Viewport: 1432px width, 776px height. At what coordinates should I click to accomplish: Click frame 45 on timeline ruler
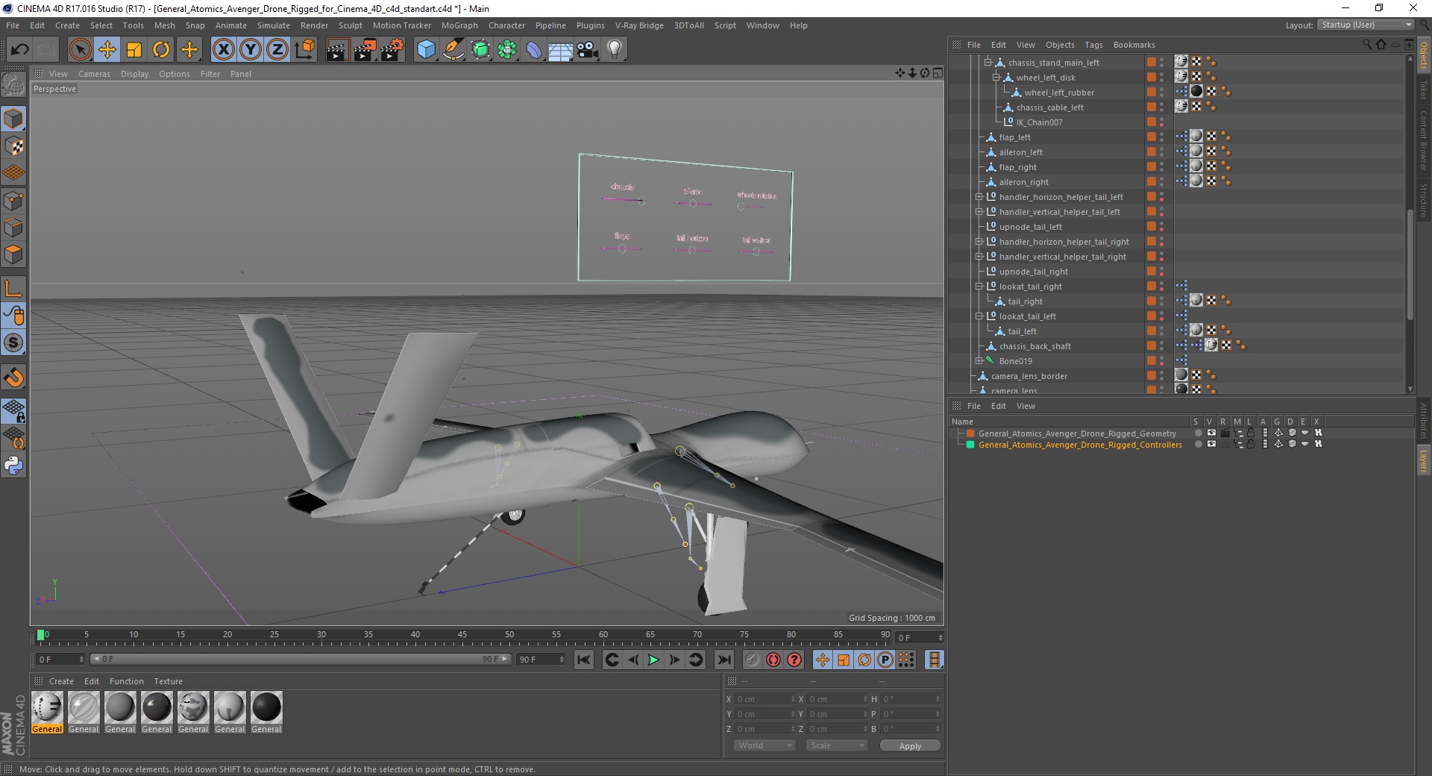pos(462,636)
